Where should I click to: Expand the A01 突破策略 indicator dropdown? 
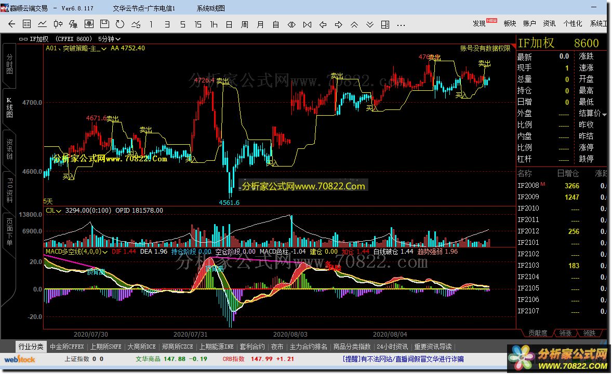[104, 49]
